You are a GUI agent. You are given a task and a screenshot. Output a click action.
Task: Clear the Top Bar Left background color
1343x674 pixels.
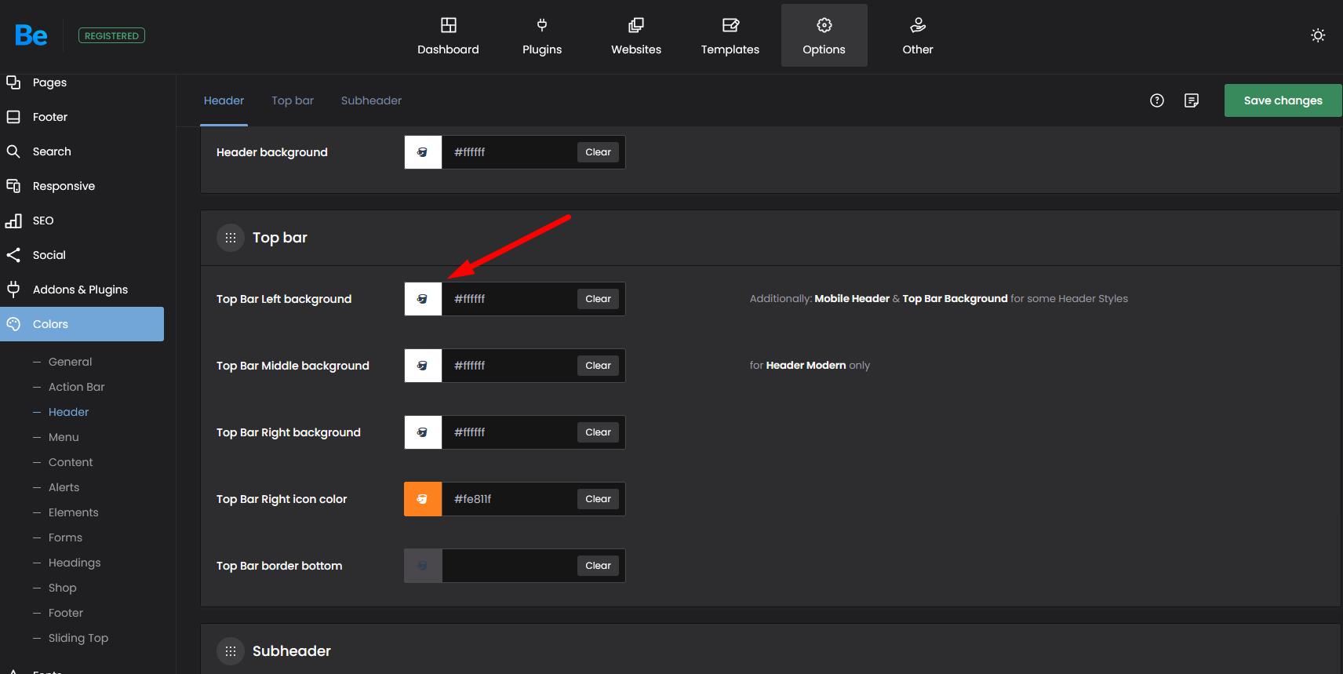click(598, 299)
